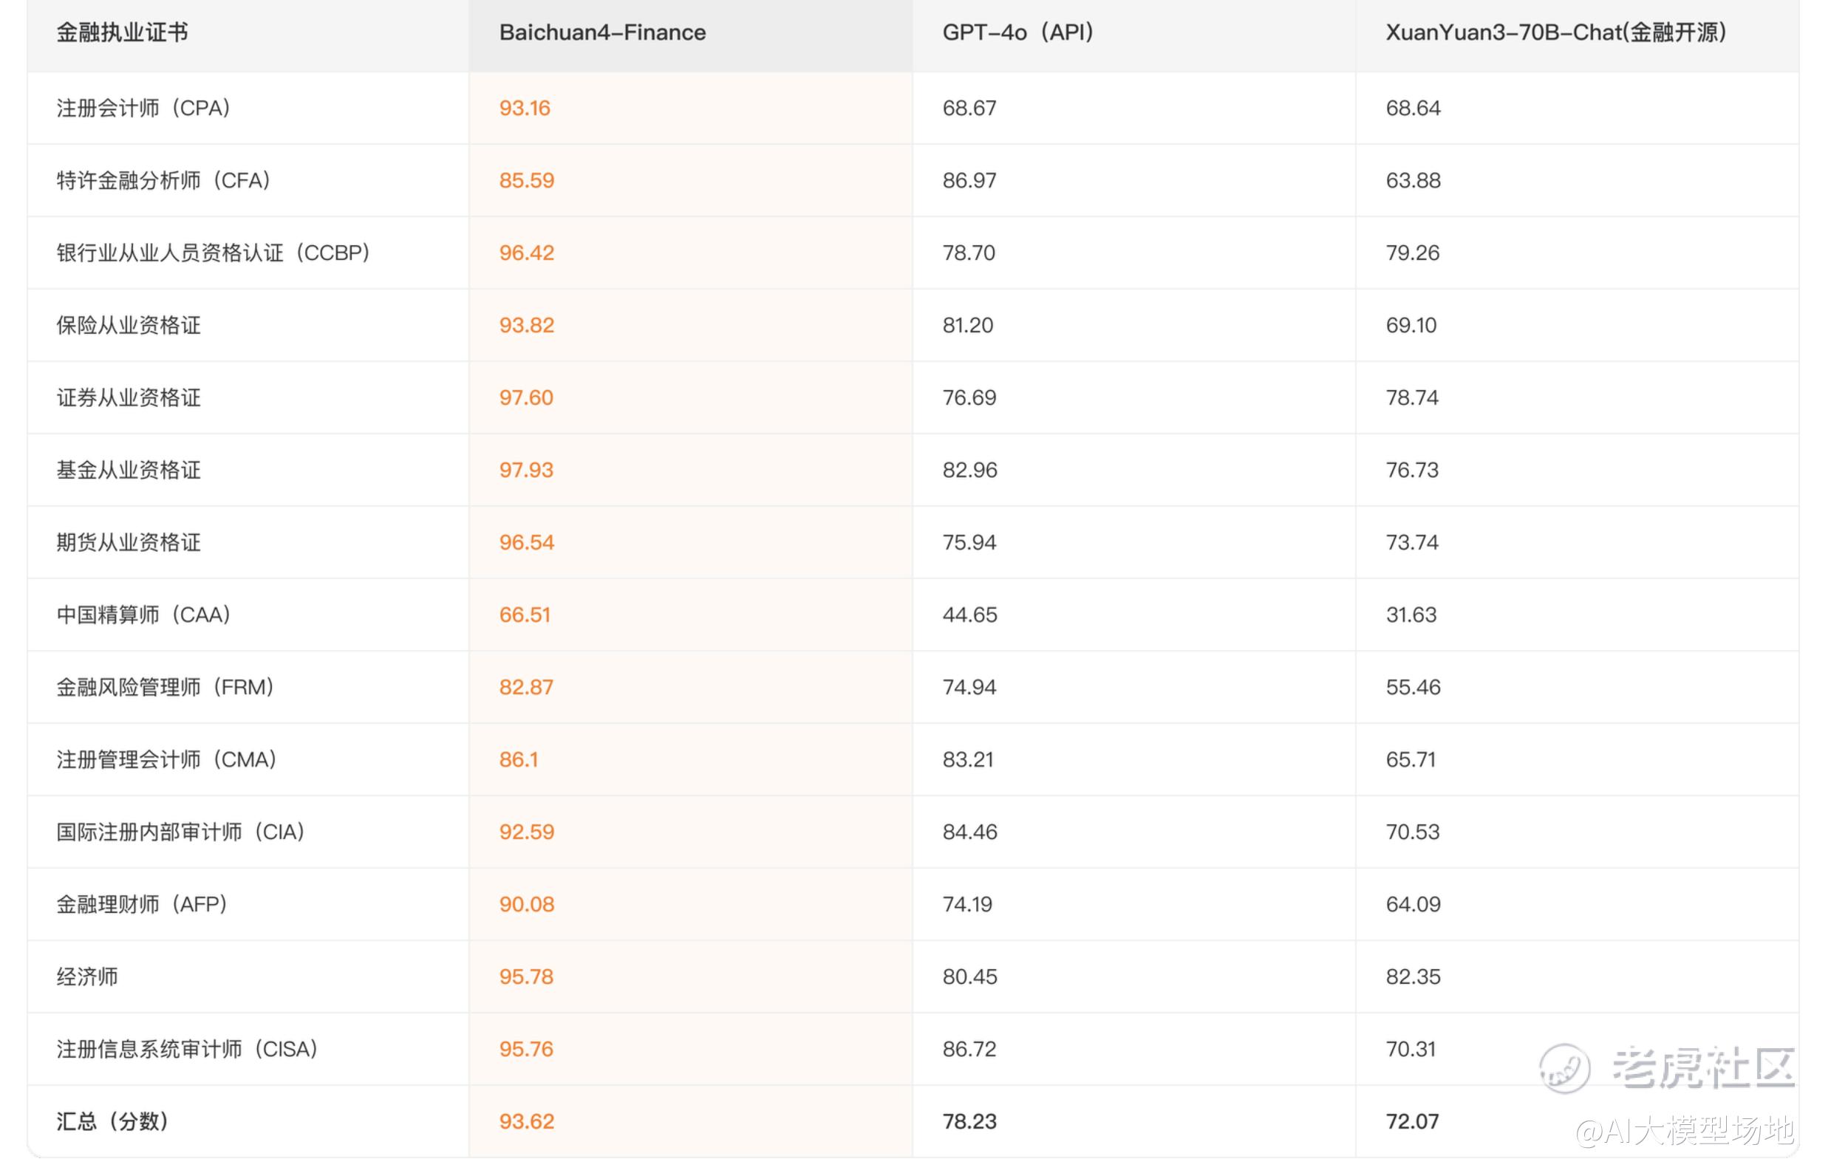Select the 特许金融分析师 (CFA) row label
This screenshot has width=1831, height=1173.
164,180
